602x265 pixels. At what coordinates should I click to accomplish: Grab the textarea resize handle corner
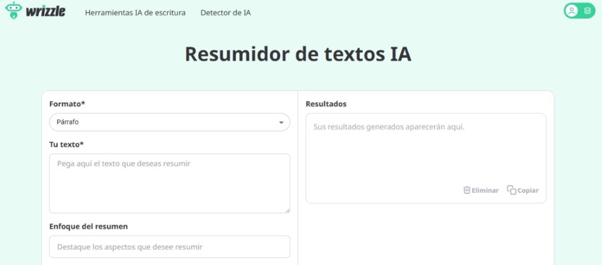pos(287,210)
